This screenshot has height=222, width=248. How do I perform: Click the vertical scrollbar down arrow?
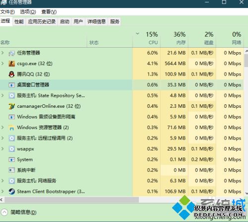[x=247, y=193]
